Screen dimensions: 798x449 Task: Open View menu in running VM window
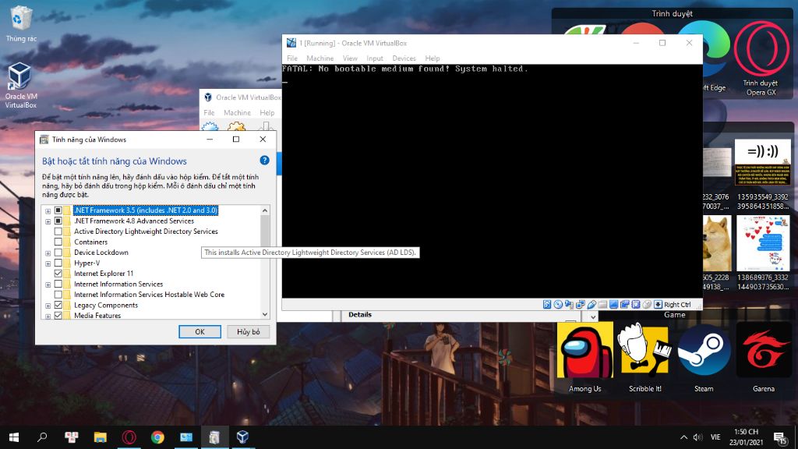(x=350, y=58)
